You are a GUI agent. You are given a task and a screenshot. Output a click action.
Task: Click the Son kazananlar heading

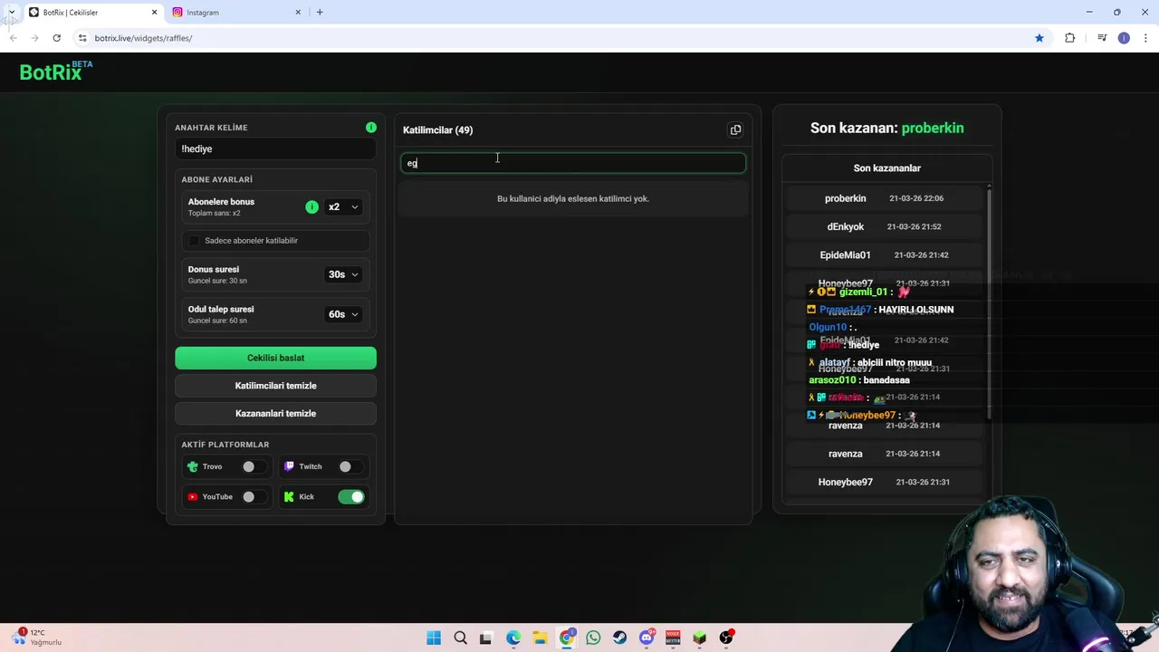(x=886, y=168)
